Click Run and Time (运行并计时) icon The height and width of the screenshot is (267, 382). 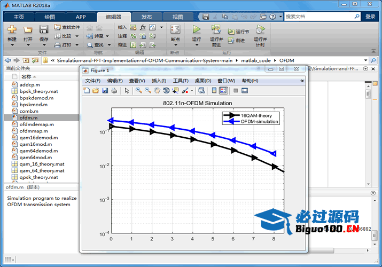point(260,29)
